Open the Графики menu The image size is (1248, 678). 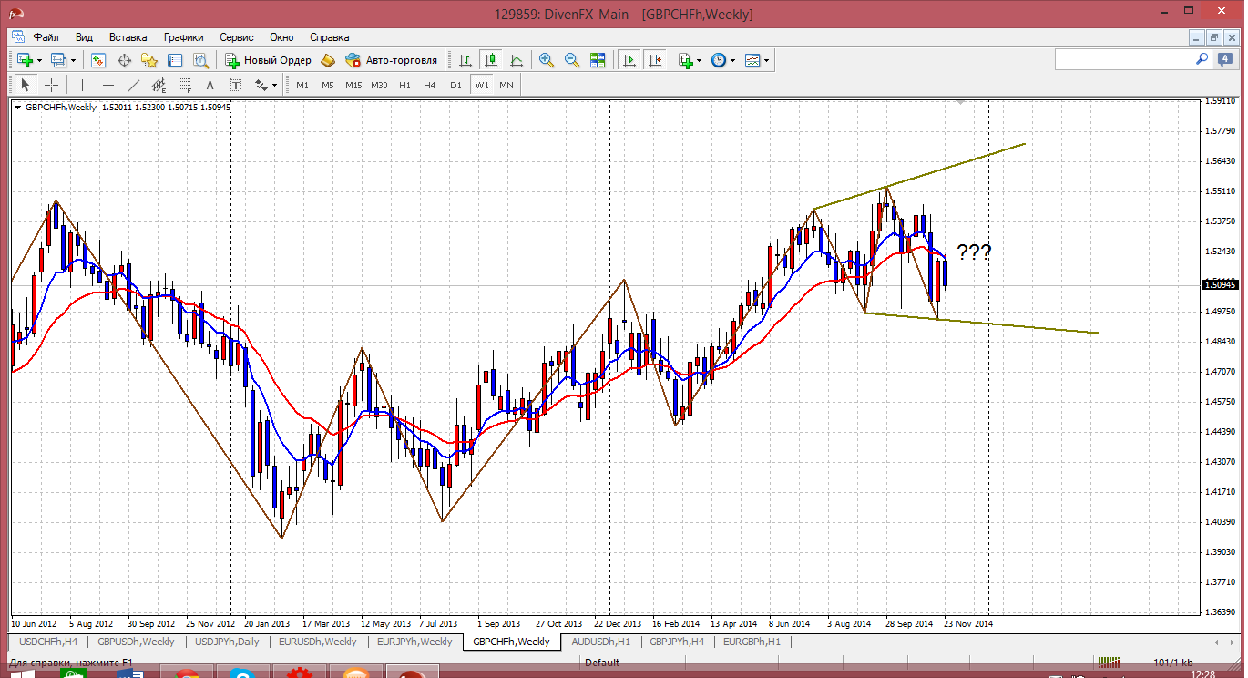(x=183, y=37)
